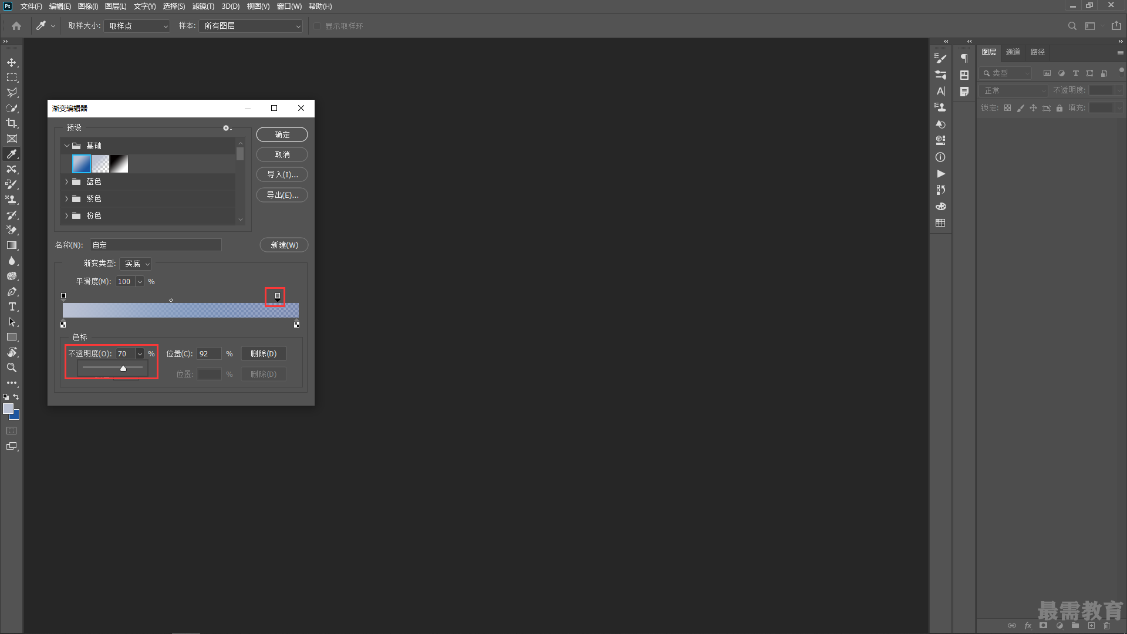This screenshot has height=634, width=1127.
Task: Select the Blur tool
Action: [x=12, y=261]
